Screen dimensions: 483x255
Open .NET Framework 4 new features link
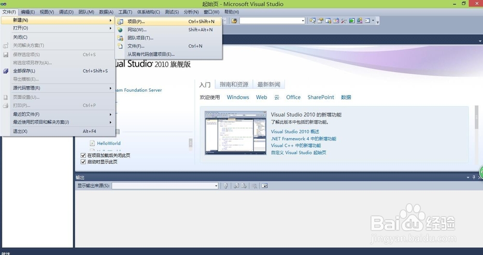coord(303,139)
